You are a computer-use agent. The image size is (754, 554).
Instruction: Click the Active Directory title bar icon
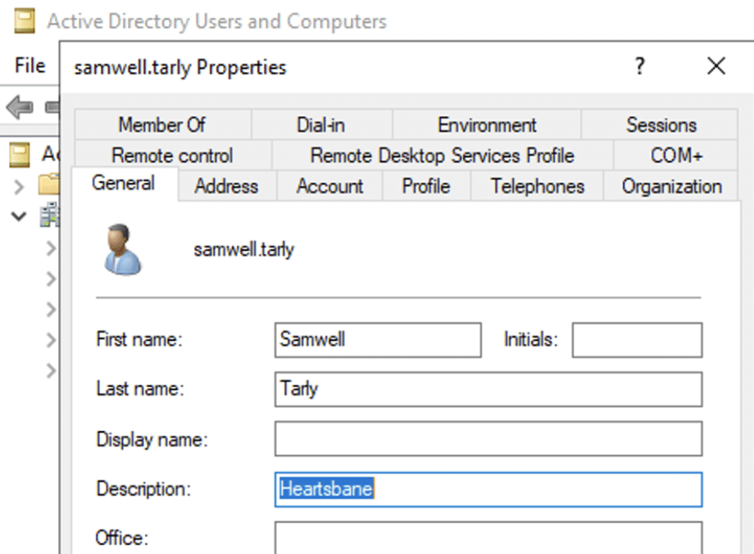click(25, 20)
